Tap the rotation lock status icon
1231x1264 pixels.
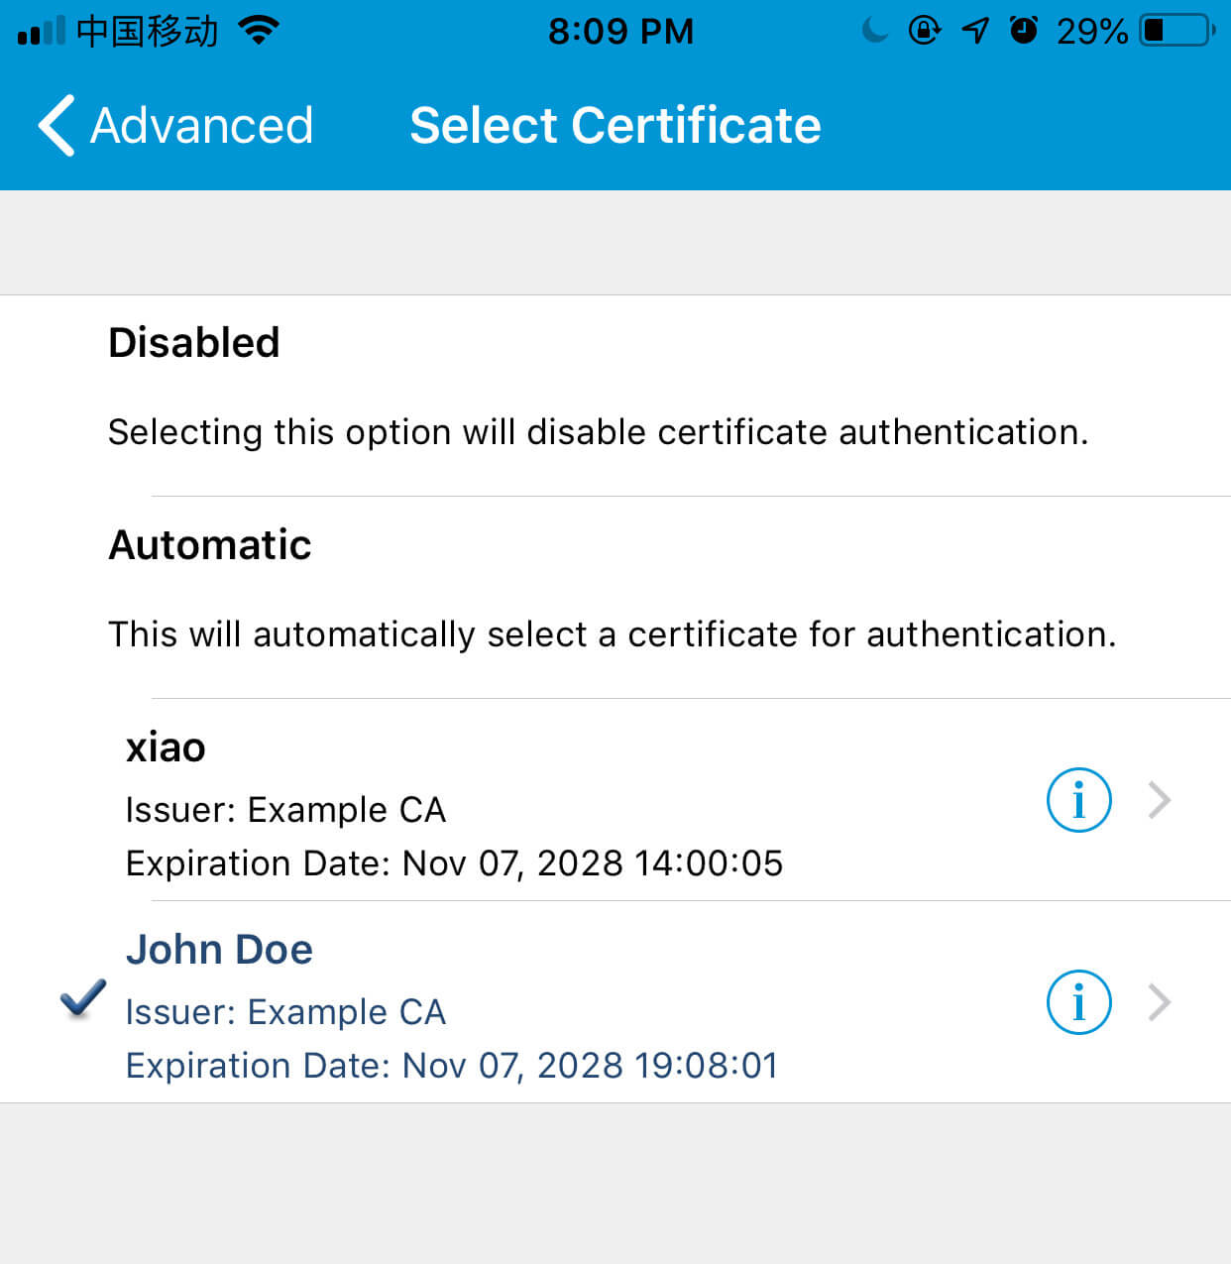pos(925,31)
